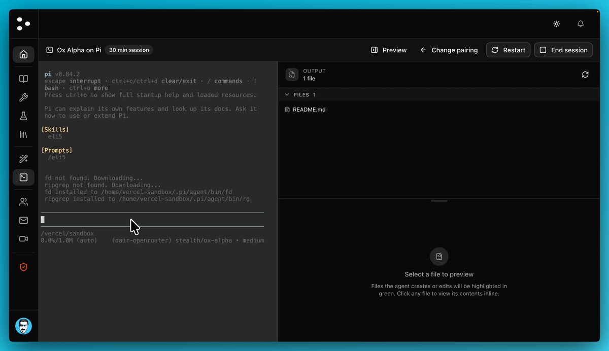Restart the session
This screenshot has height=351, width=609.
point(509,50)
